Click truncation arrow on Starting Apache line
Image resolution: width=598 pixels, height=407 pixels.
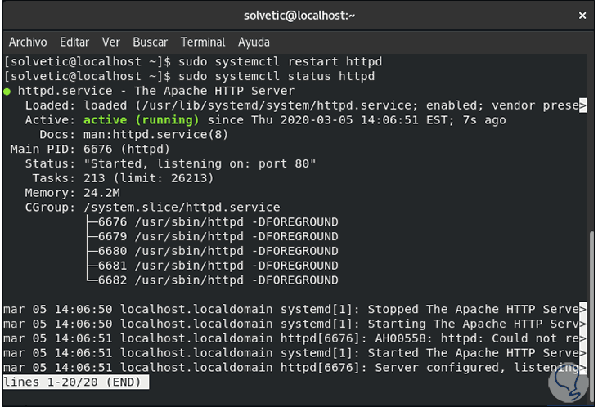point(582,324)
